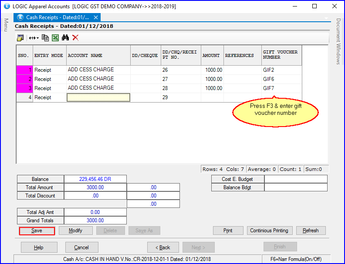The height and width of the screenshot is (264, 345).
Task: Click receipt number 29 cell
Action: coord(181,97)
